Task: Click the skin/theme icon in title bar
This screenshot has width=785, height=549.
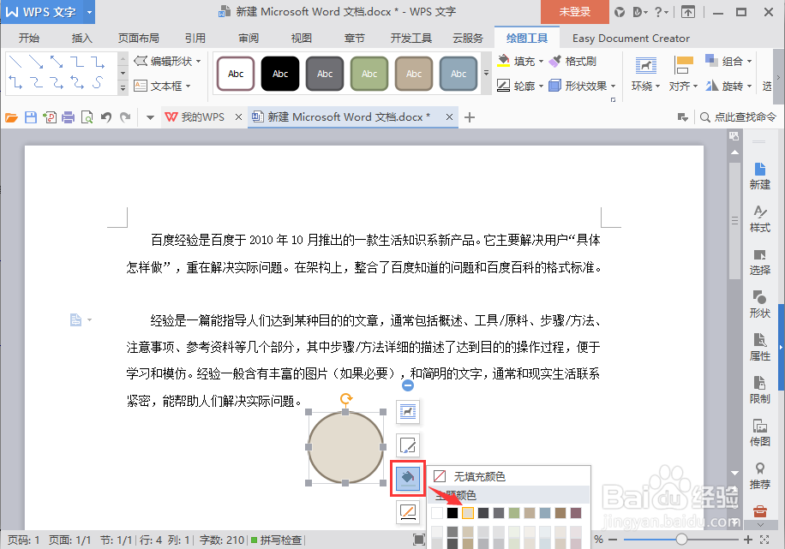Action: click(x=620, y=12)
